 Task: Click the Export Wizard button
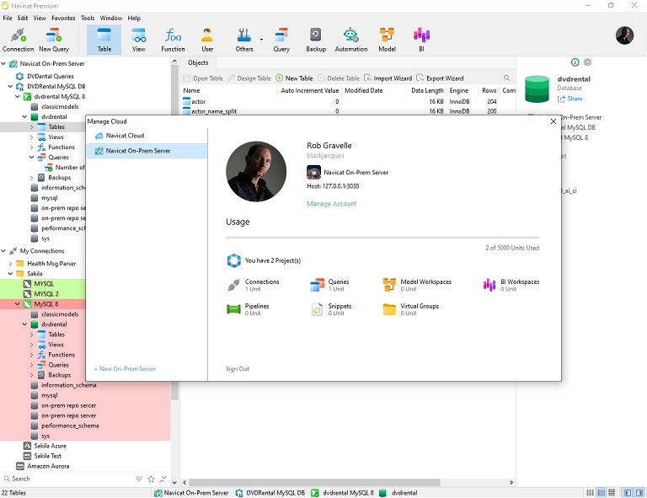click(x=440, y=78)
